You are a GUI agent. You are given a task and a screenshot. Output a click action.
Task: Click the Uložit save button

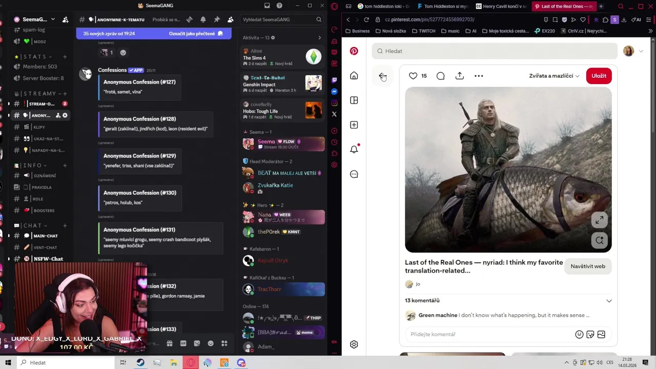599,76
